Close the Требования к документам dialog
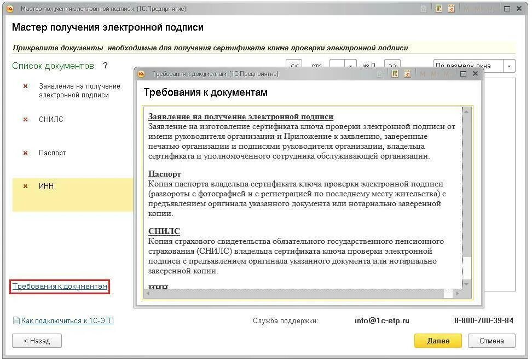532x362 pixels. [475, 74]
